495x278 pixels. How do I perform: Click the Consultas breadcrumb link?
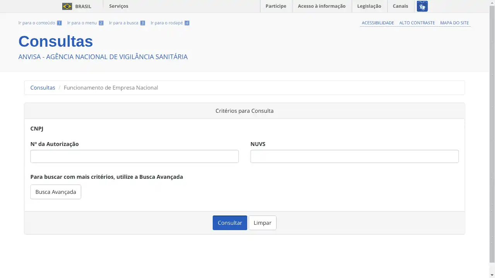(43, 88)
